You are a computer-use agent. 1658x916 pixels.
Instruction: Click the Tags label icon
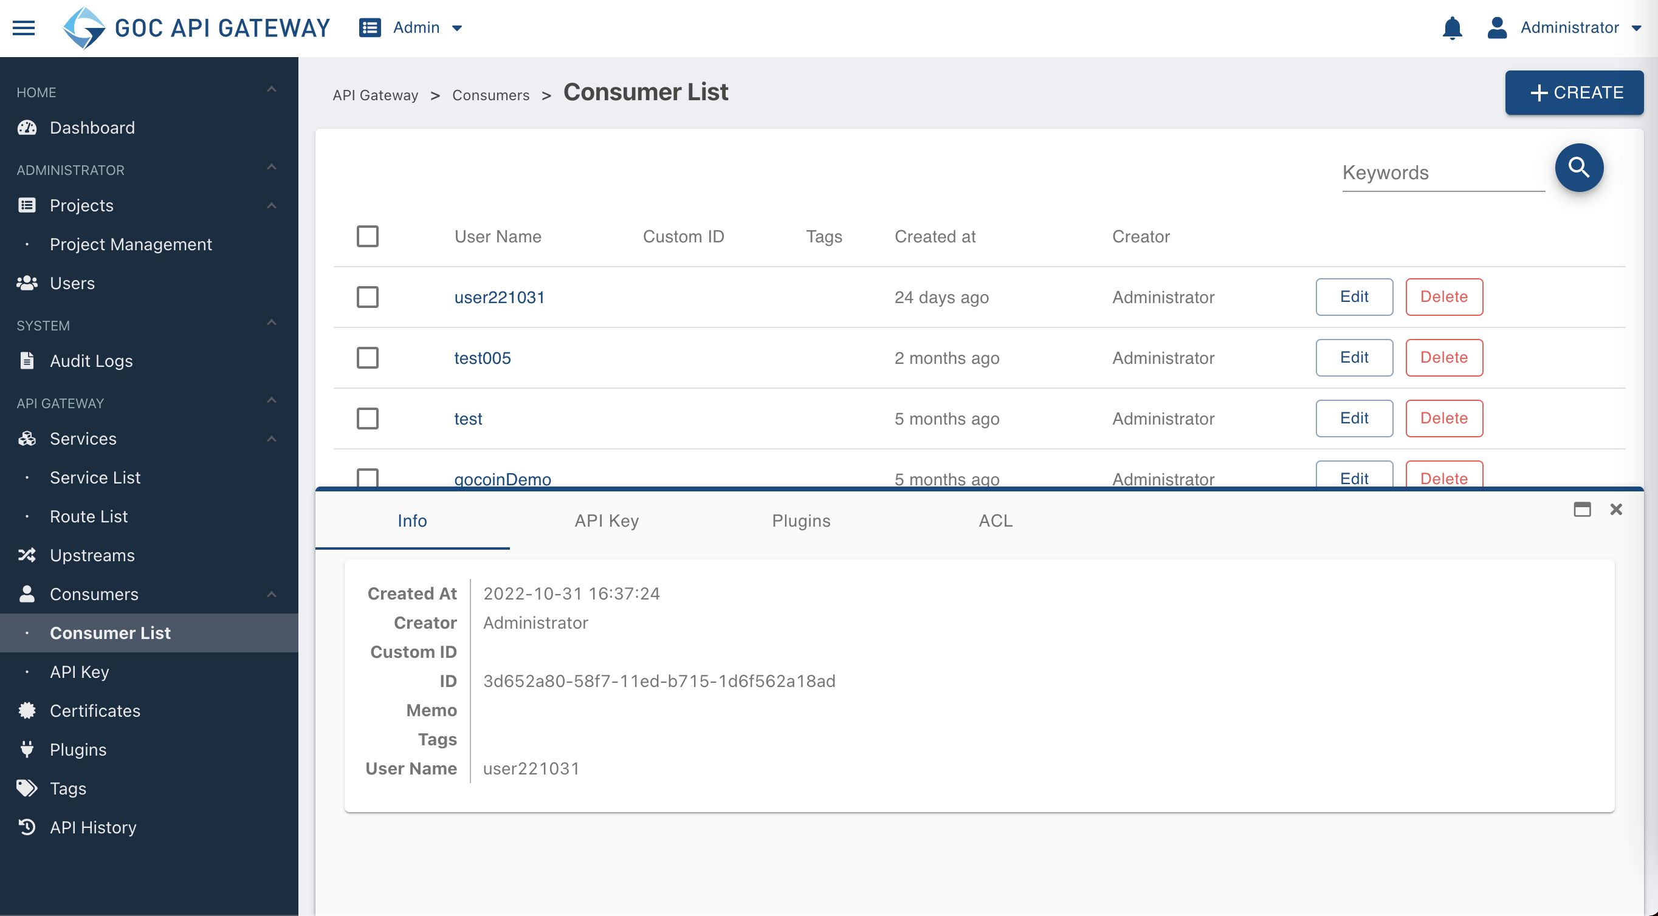click(27, 788)
